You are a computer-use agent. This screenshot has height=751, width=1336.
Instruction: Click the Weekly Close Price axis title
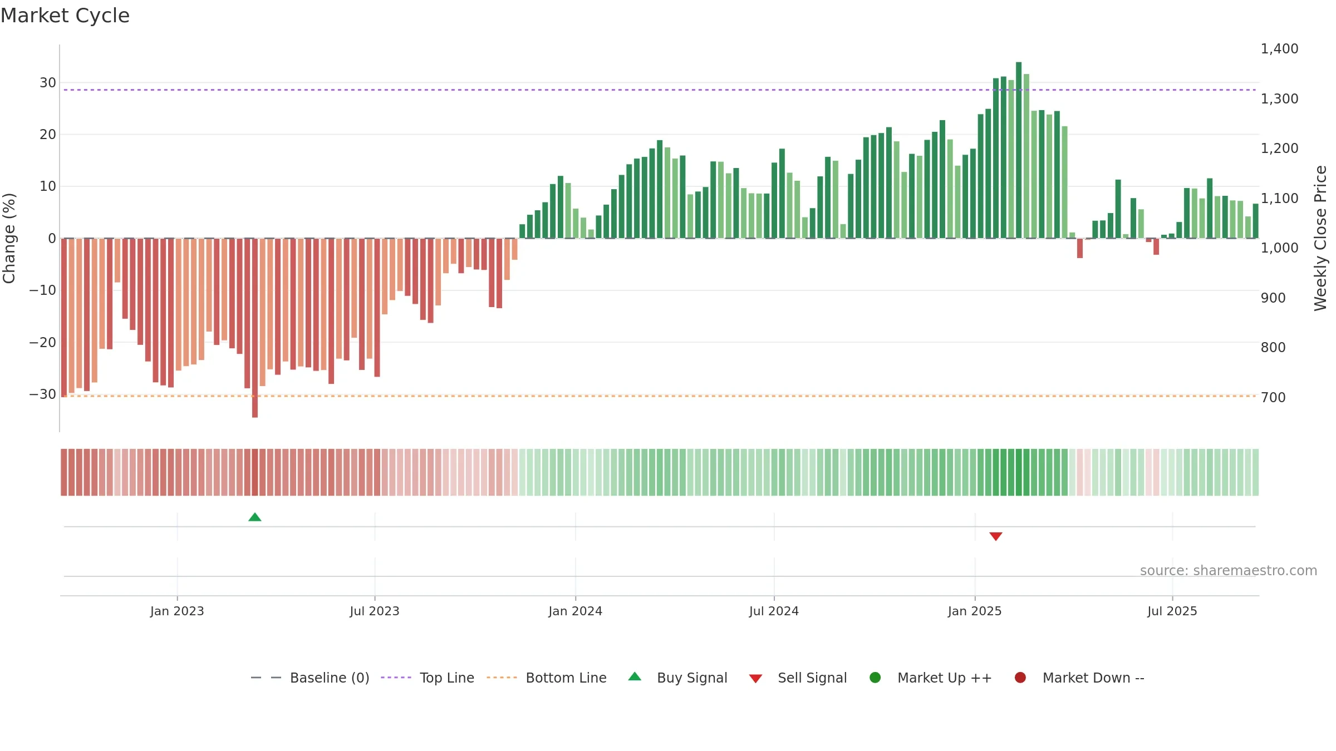click(1320, 238)
